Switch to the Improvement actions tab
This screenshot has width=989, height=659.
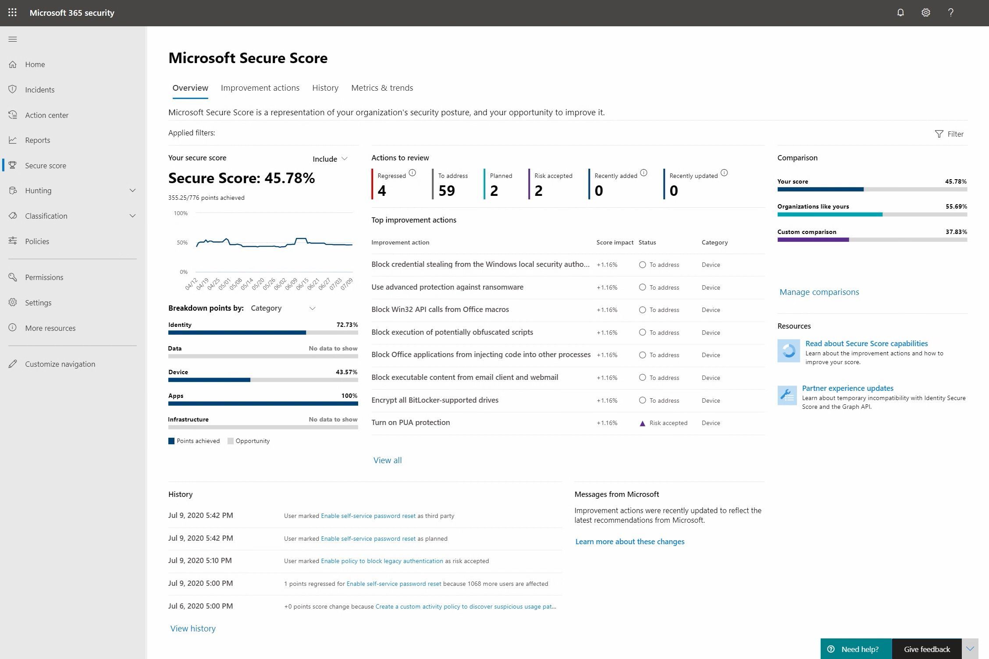coord(260,88)
